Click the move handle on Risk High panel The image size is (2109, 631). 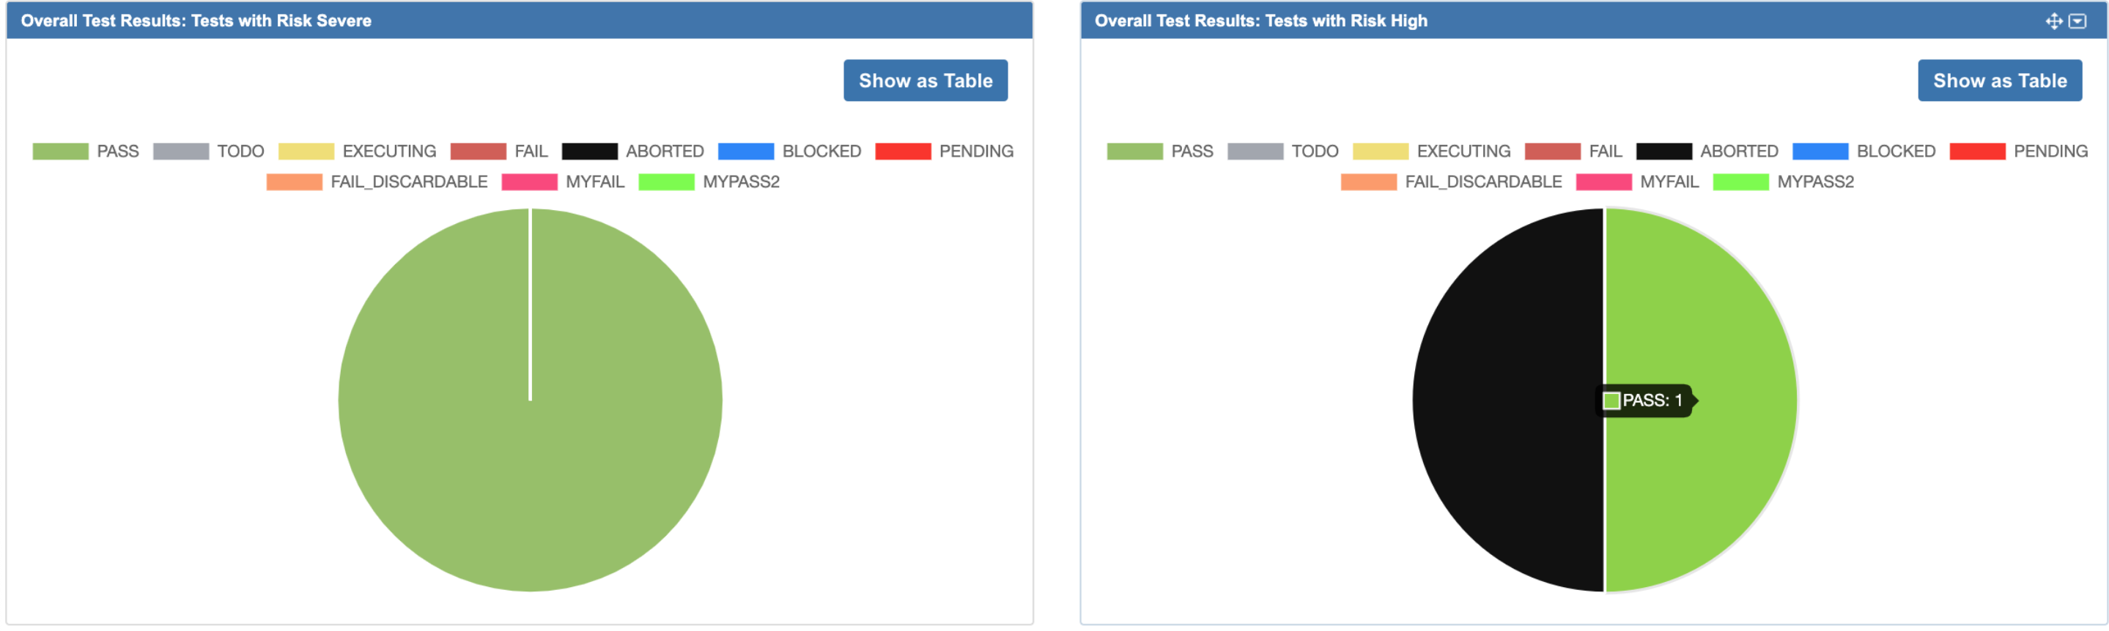point(2053,21)
